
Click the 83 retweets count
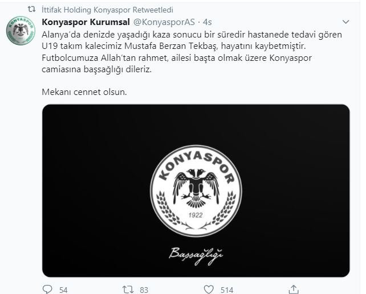click(144, 290)
